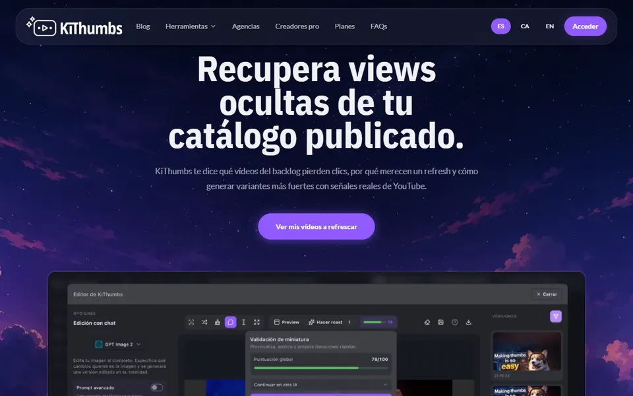This screenshot has height=396, width=633.
Task: Select the second thumbnail under Versiones
Action: [x=527, y=391]
